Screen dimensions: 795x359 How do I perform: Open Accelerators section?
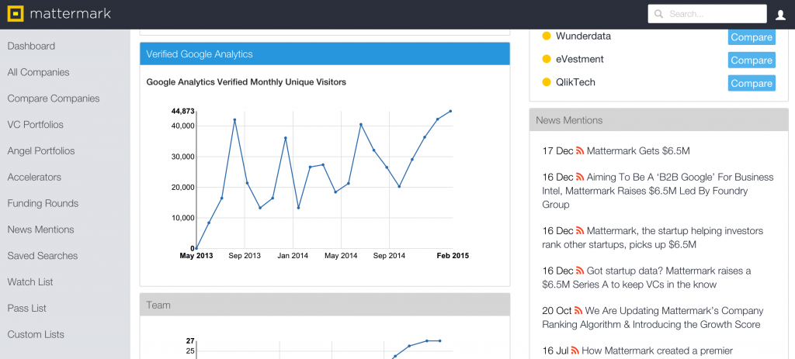(x=34, y=178)
